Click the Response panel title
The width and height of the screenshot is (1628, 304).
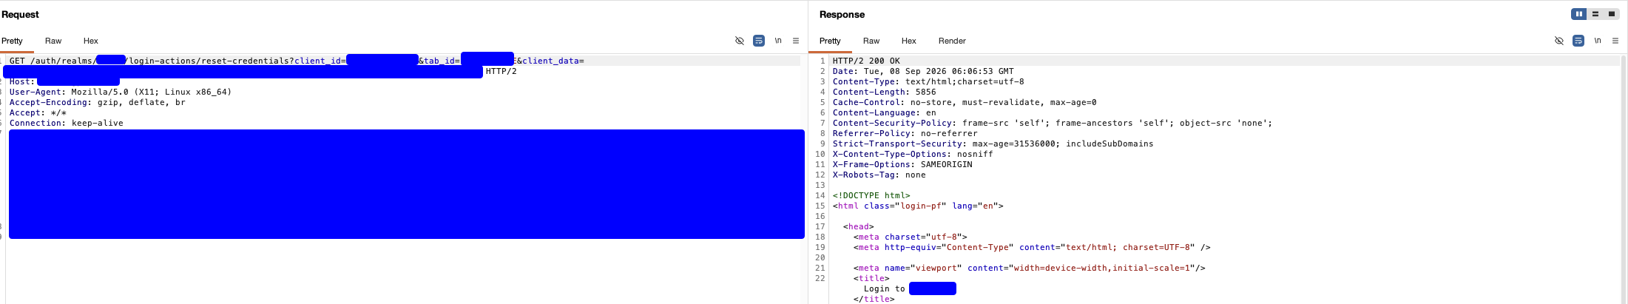842,14
